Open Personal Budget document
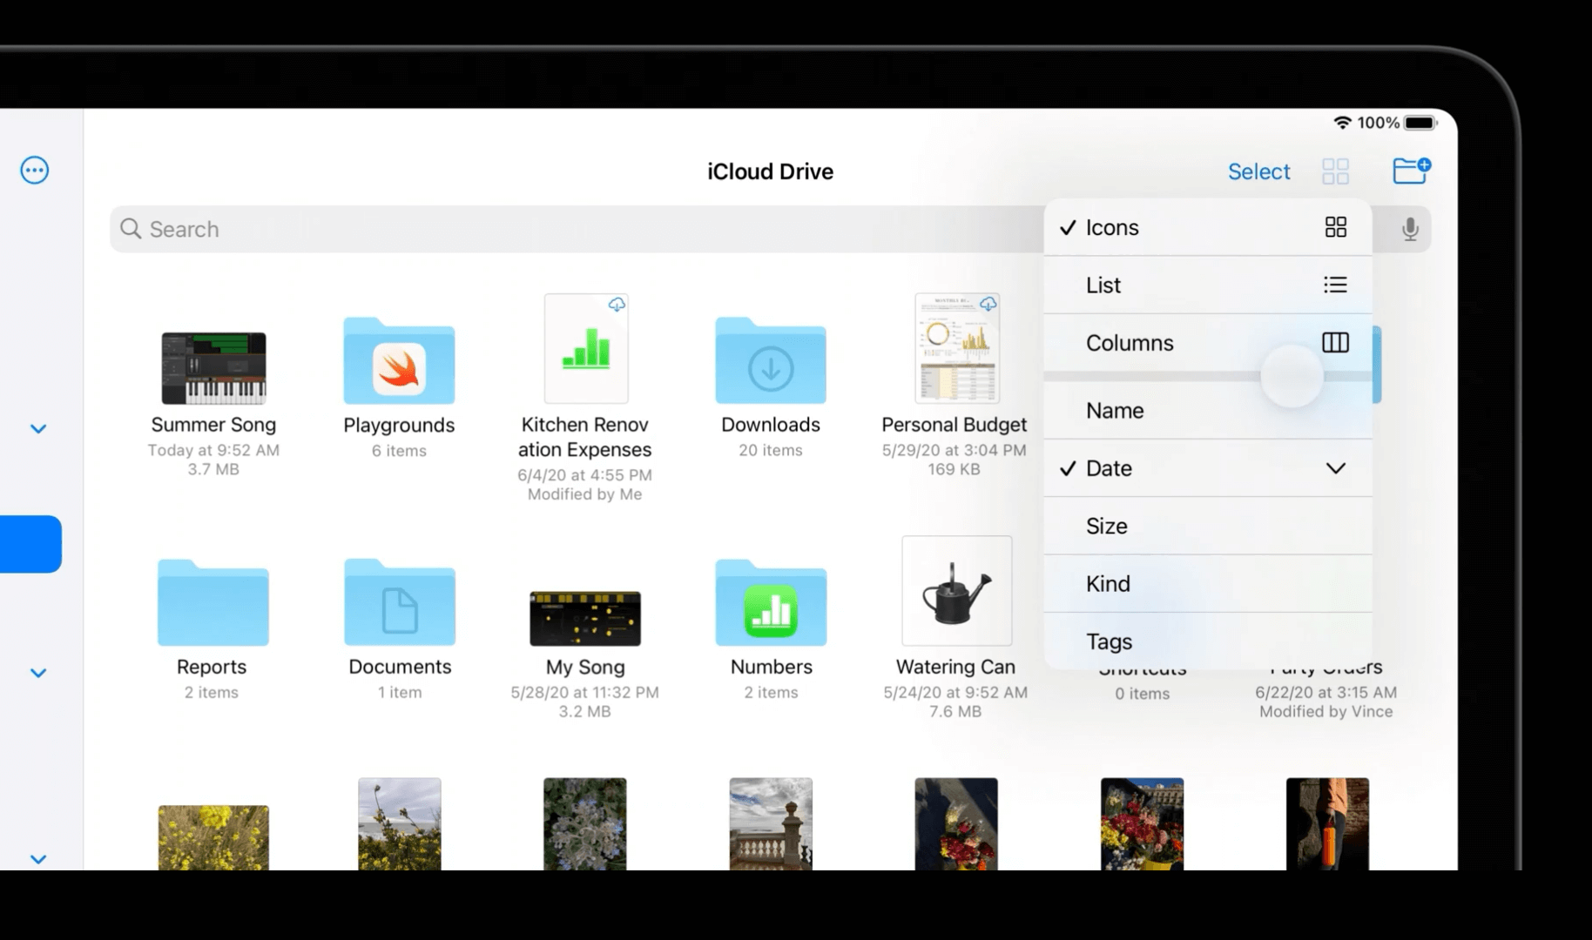 tap(956, 348)
